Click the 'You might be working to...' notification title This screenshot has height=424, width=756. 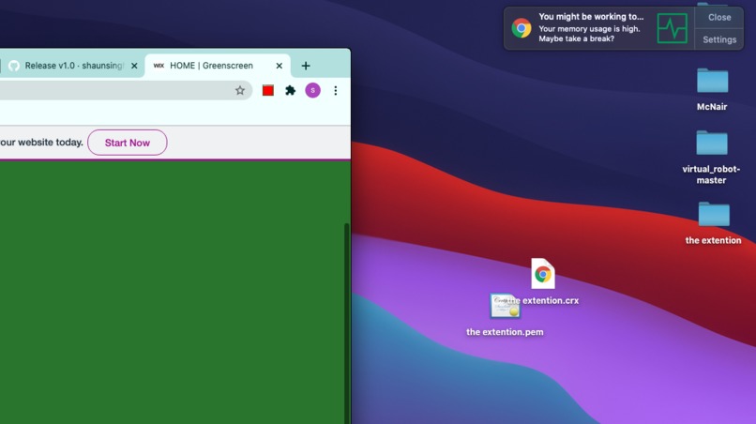[591, 16]
